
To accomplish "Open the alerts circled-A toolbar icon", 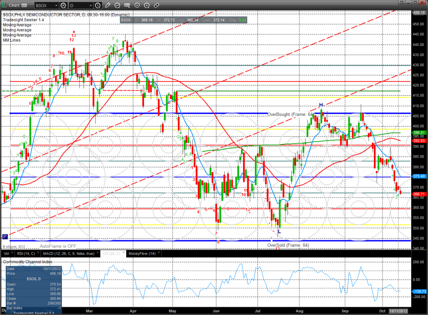I will coord(147,5).
